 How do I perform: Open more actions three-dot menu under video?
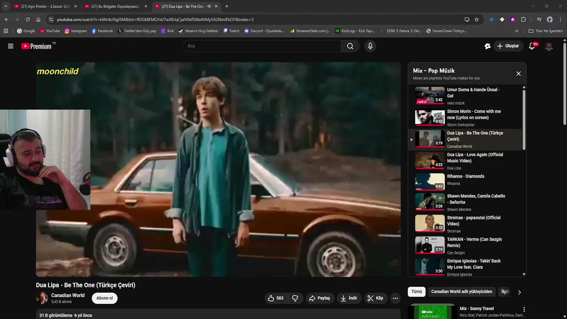[x=395, y=298]
